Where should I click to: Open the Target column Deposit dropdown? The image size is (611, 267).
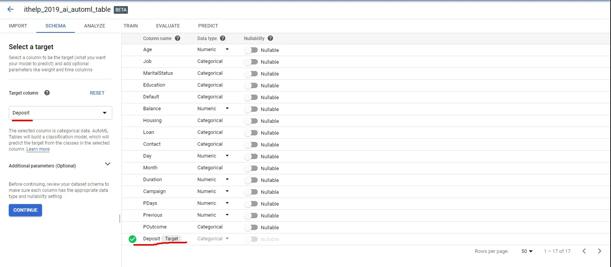click(60, 113)
